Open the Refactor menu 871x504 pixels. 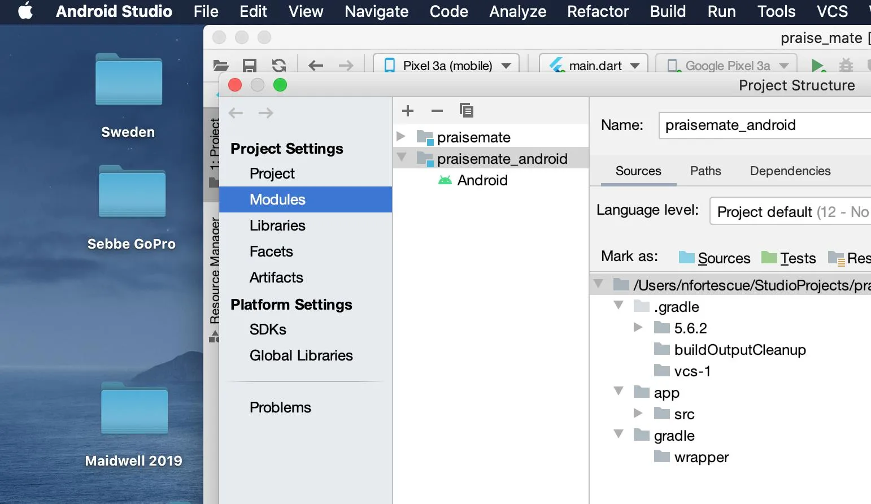click(x=598, y=11)
